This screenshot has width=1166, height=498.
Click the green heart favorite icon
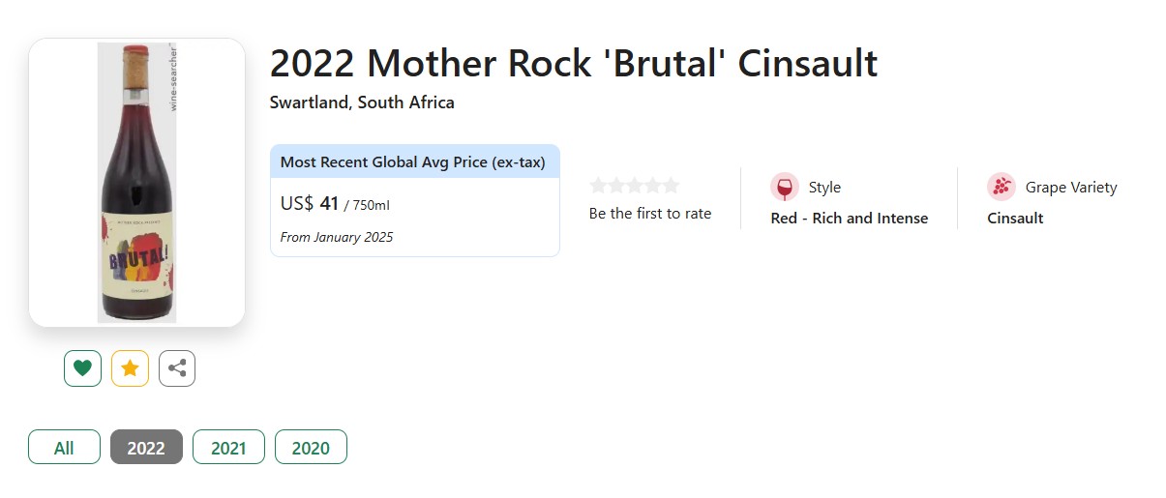[x=82, y=368]
